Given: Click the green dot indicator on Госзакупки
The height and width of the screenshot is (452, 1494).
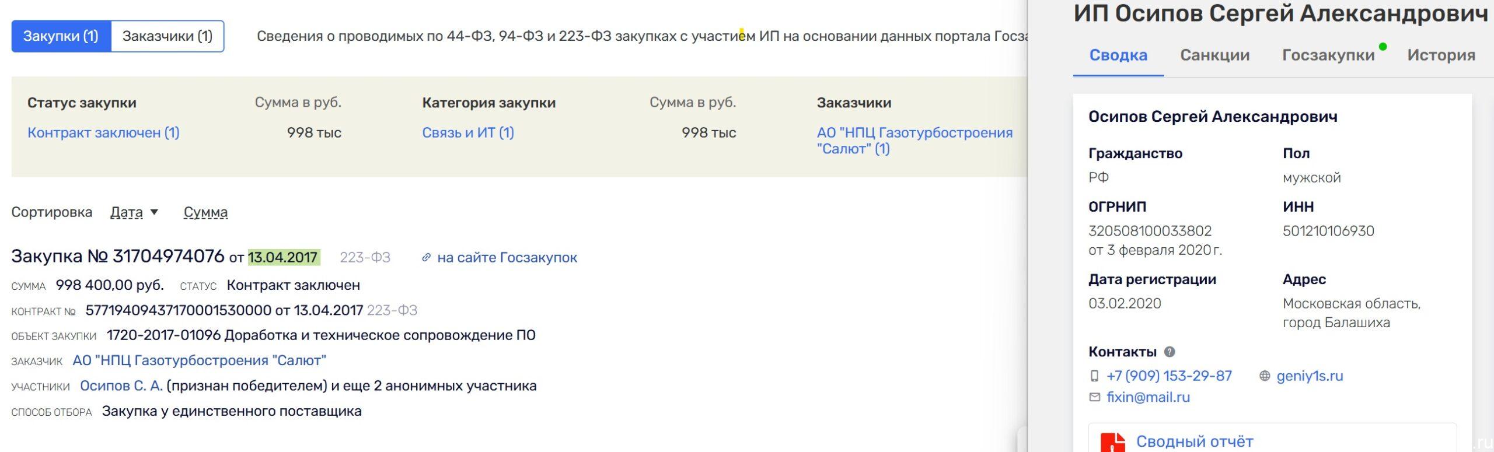Looking at the screenshot, I should point(1383,47).
